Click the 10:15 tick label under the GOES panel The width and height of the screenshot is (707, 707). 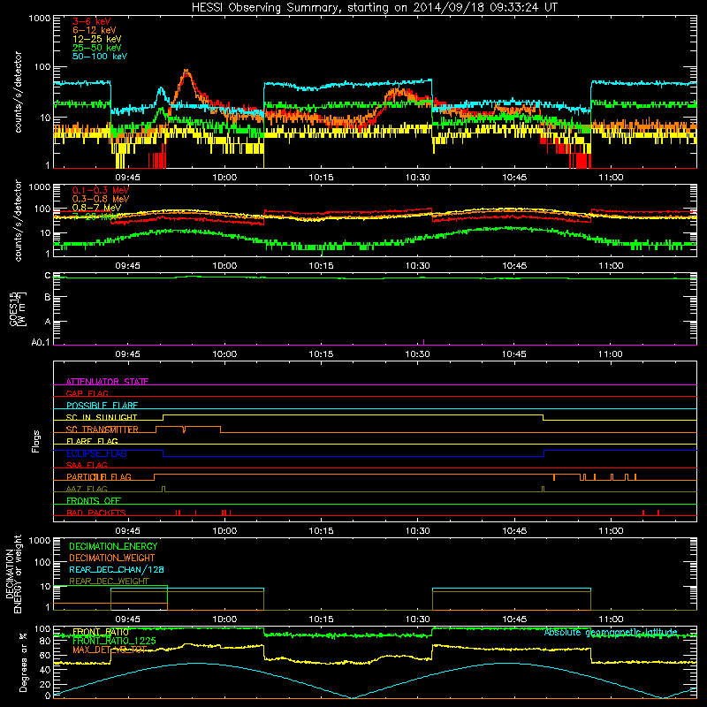click(x=321, y=354)
